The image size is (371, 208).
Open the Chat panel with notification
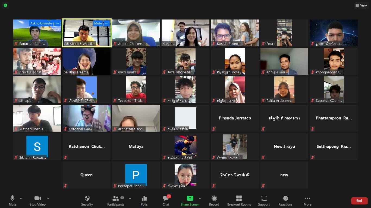(x=166, y=200)
